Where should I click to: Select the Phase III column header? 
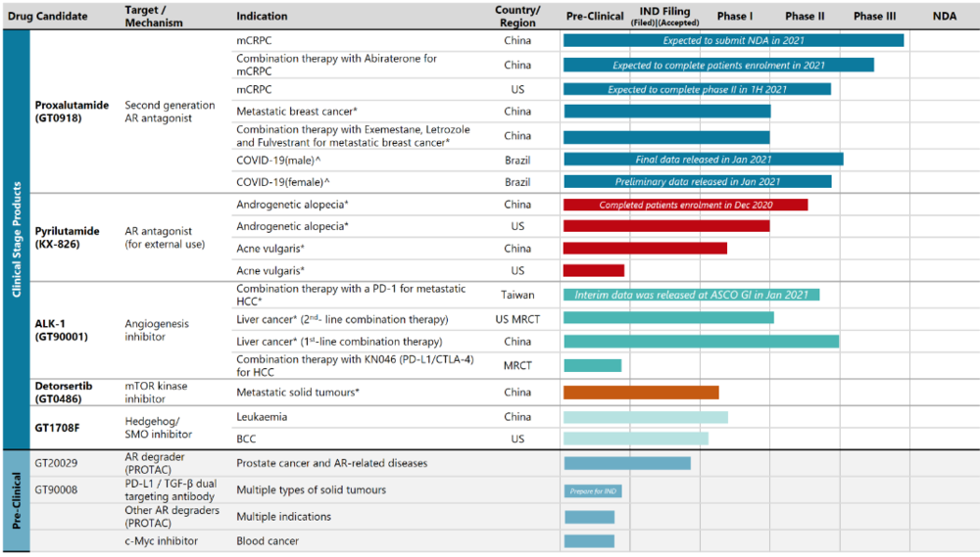[874, 17]
